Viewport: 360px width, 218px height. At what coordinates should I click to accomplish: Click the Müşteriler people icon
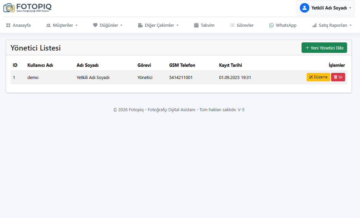pos(48,25)
